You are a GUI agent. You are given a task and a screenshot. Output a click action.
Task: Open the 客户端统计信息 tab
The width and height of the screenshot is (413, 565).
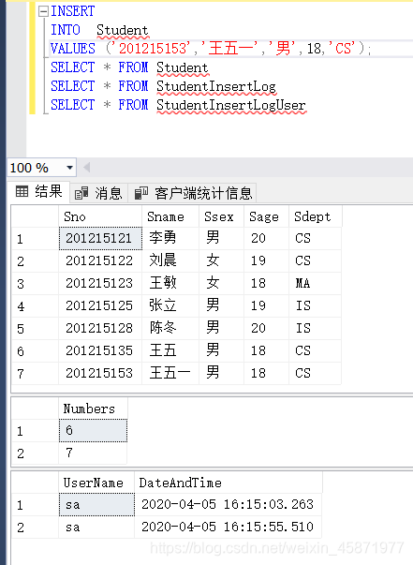tap(192, 193)
